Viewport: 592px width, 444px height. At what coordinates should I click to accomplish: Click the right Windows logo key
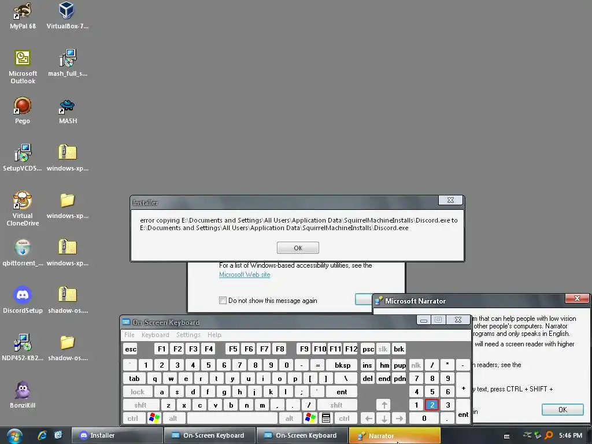(310, 419)
